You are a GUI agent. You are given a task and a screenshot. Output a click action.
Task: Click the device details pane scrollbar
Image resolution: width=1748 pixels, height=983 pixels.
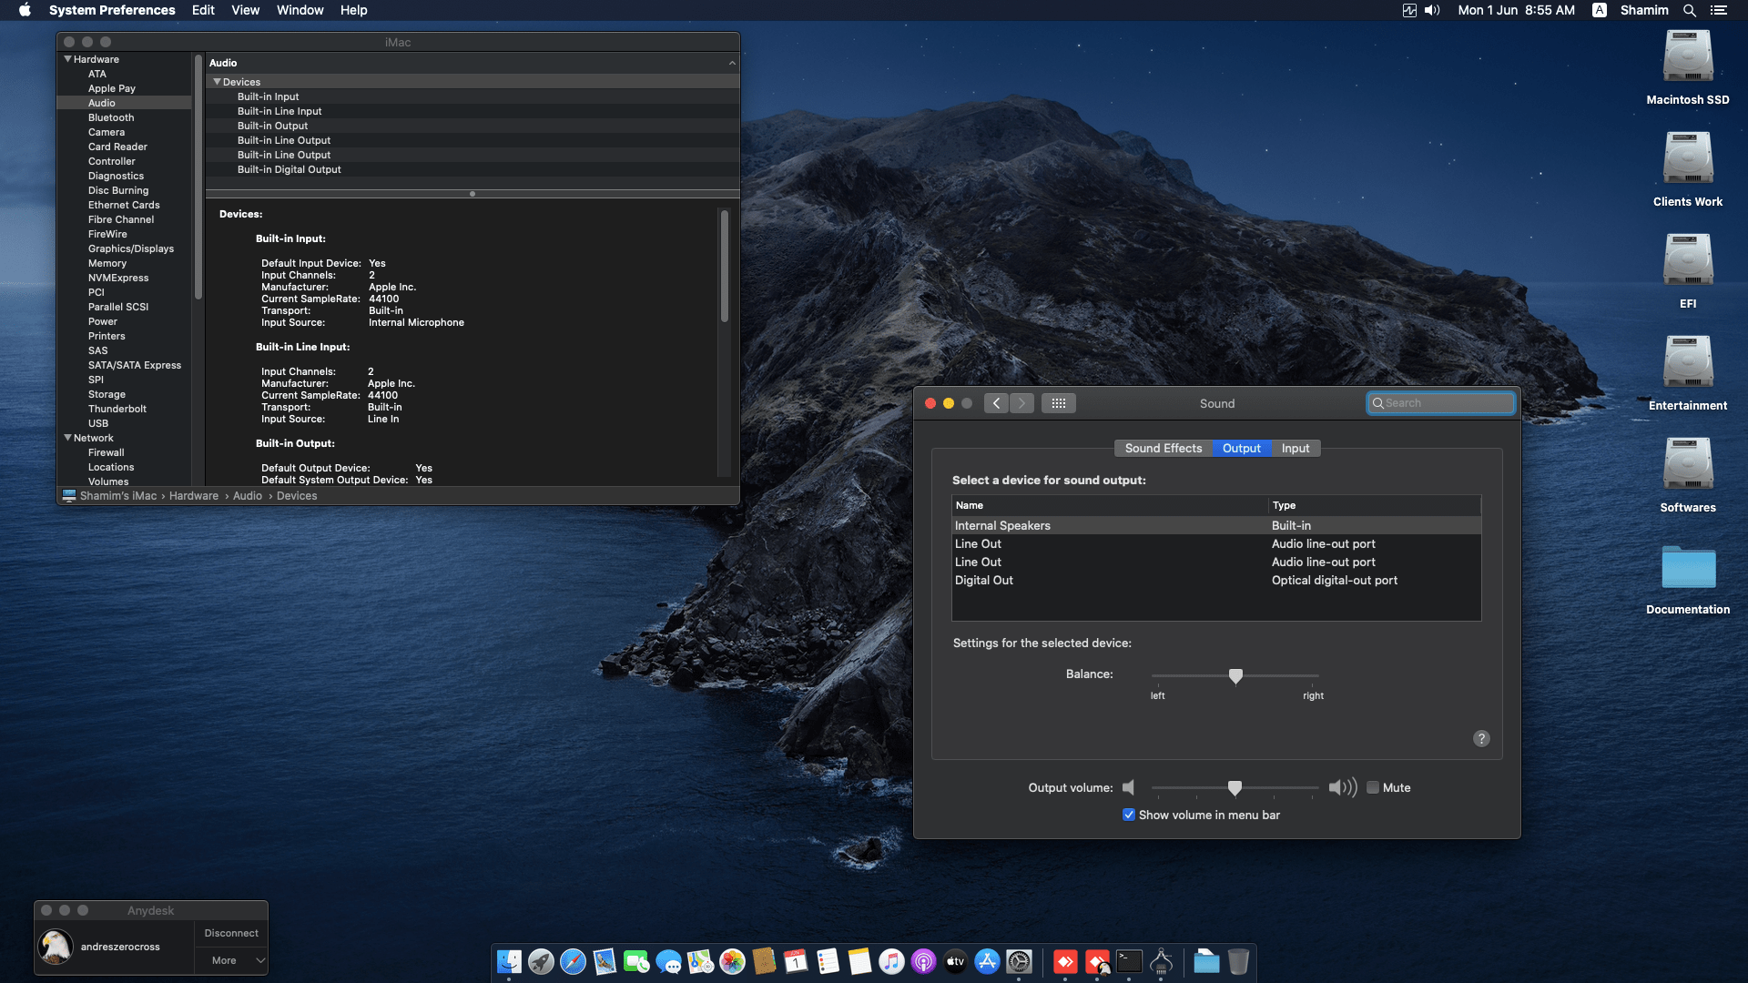coord(725,266)
